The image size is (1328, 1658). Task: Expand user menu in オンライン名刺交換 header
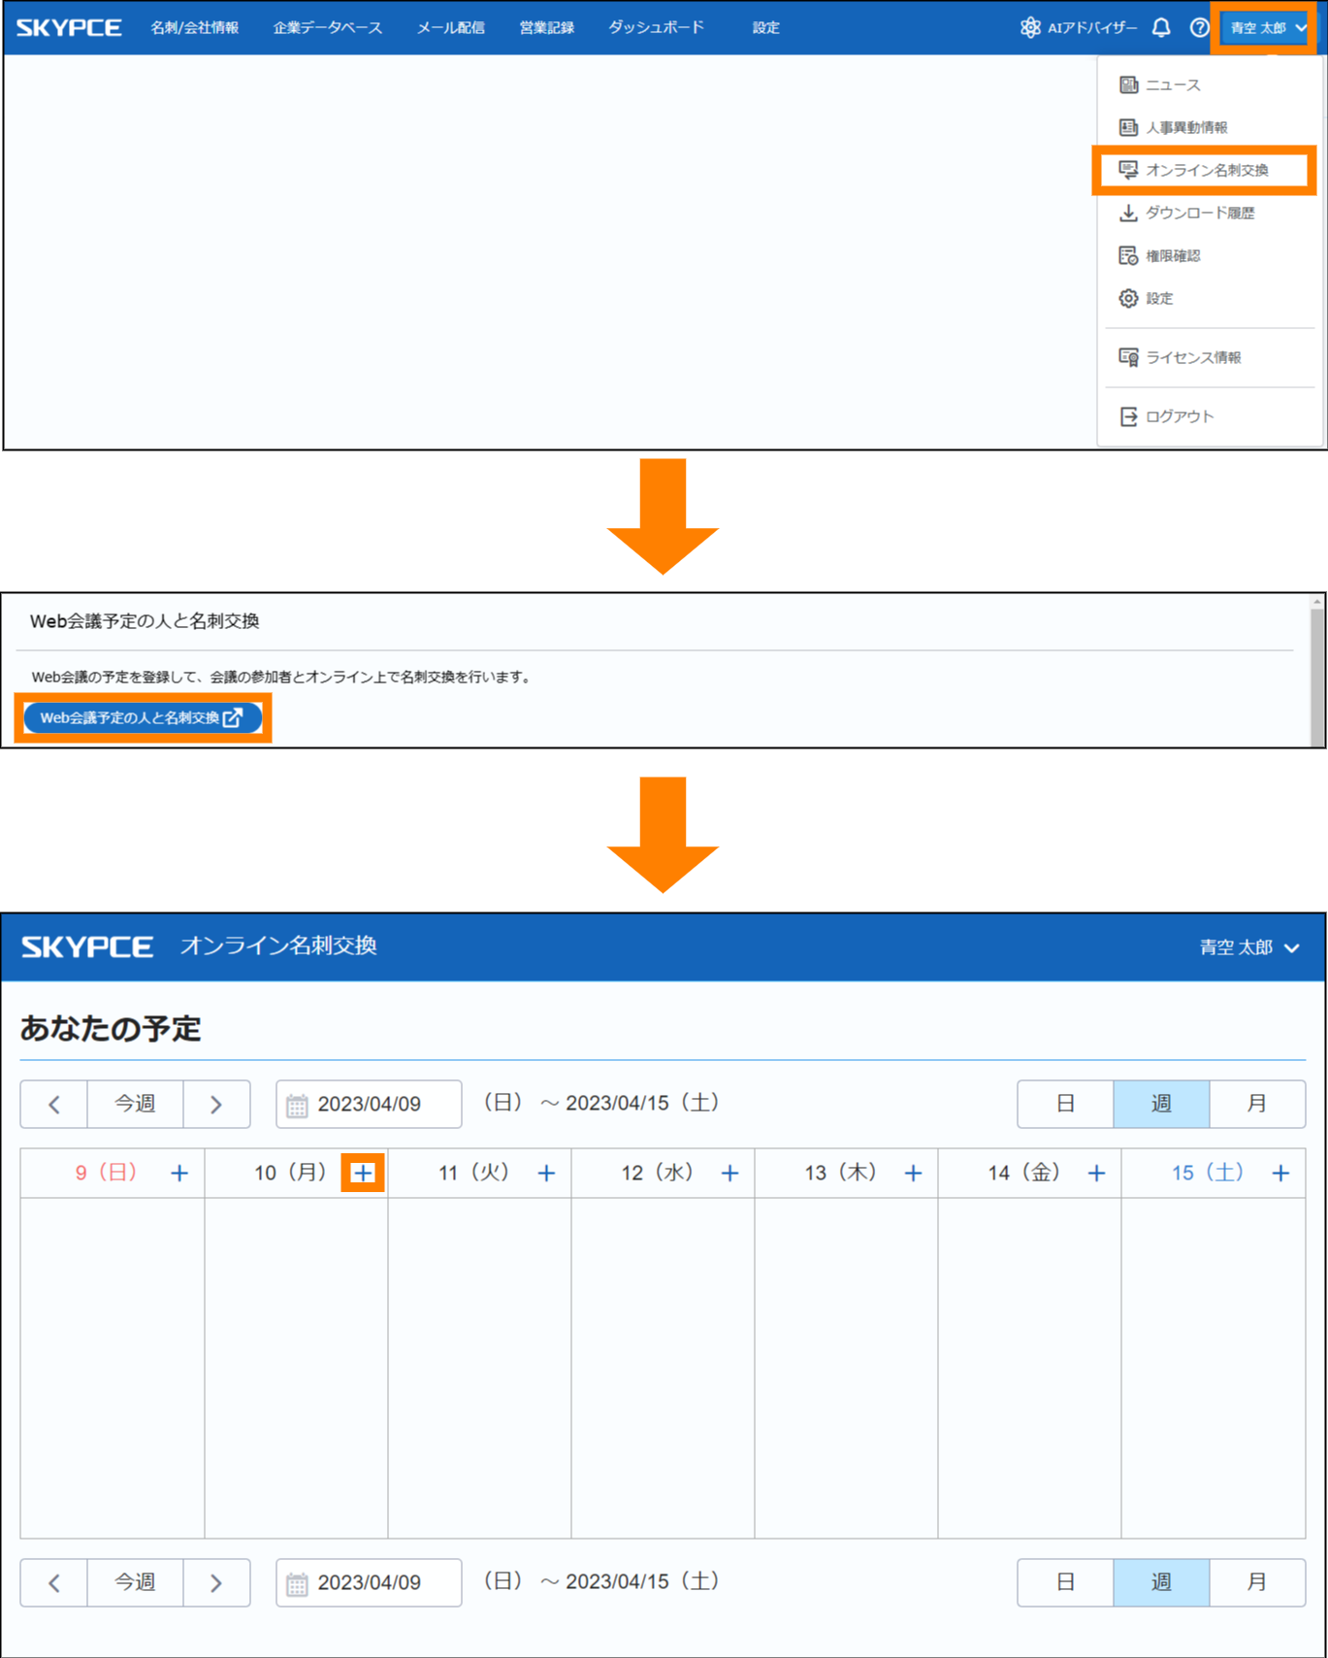1248,947
